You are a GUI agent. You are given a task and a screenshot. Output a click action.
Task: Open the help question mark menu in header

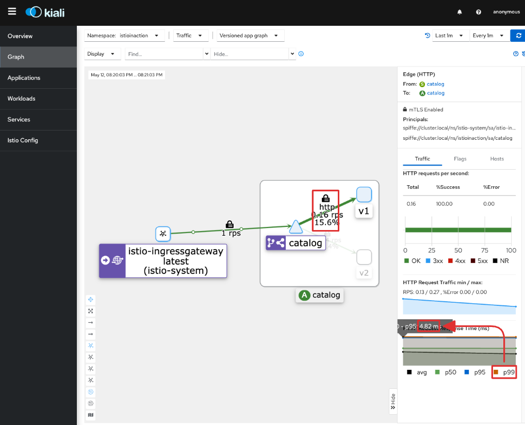[x=479, y=12]
